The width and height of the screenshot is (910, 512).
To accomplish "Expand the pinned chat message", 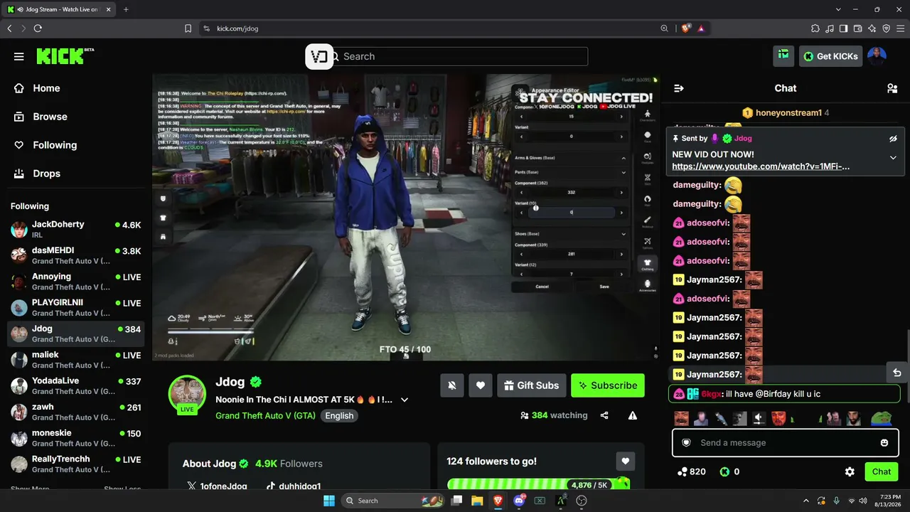I will (893, 157).
